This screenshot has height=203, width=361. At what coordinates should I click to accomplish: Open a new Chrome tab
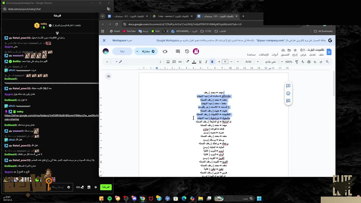[243, 16]
